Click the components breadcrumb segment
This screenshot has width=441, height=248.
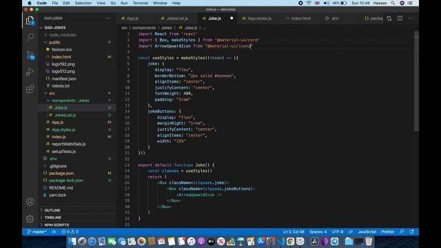click(x=144, y=28)
